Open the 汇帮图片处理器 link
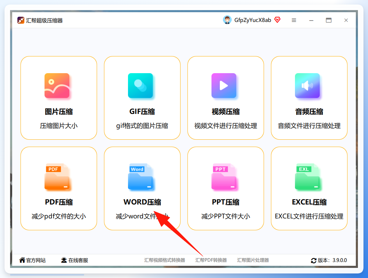This screenshot has width=368, height=278. pyautogui.click(x=253, y=260)
